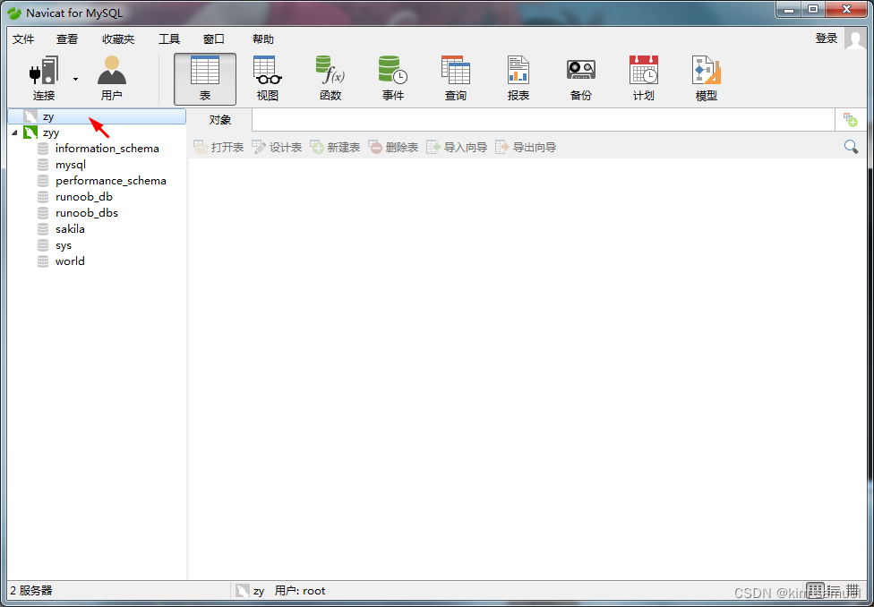Click the search magnifier in the object toolbar
Screen dimensions: 874x607
click(x=851, y=146)
